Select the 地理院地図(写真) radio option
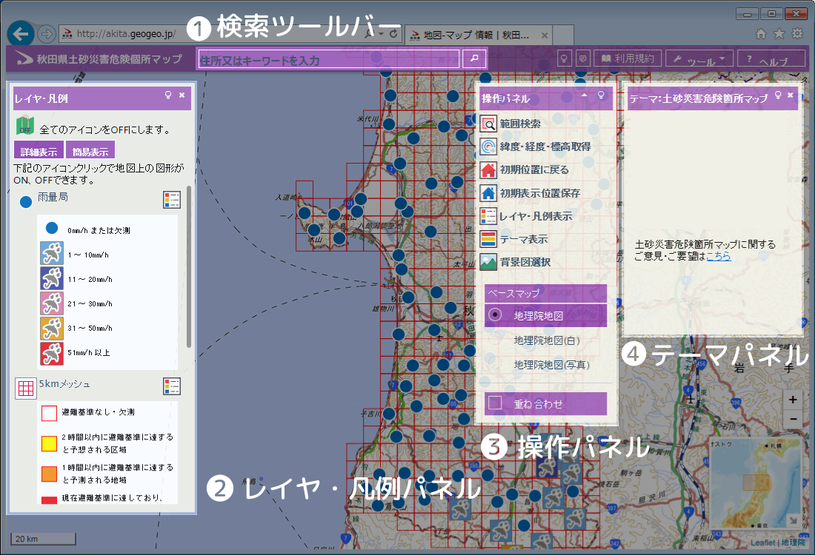Screen dimensions: 815x555 [x=496, y=365]
